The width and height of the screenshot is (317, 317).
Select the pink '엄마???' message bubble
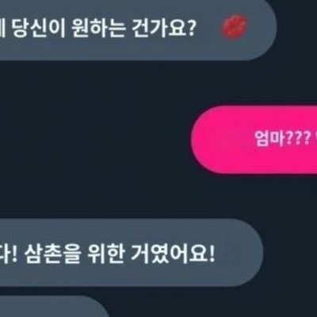pyautogui.click(x=254, y=139)
